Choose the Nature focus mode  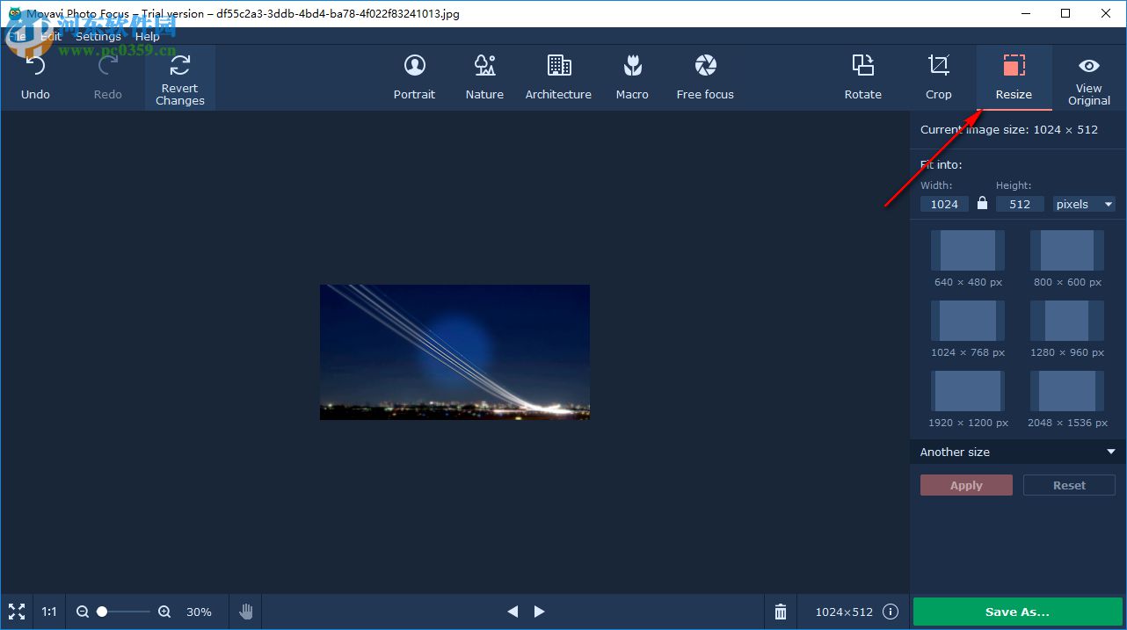point(484,77)
